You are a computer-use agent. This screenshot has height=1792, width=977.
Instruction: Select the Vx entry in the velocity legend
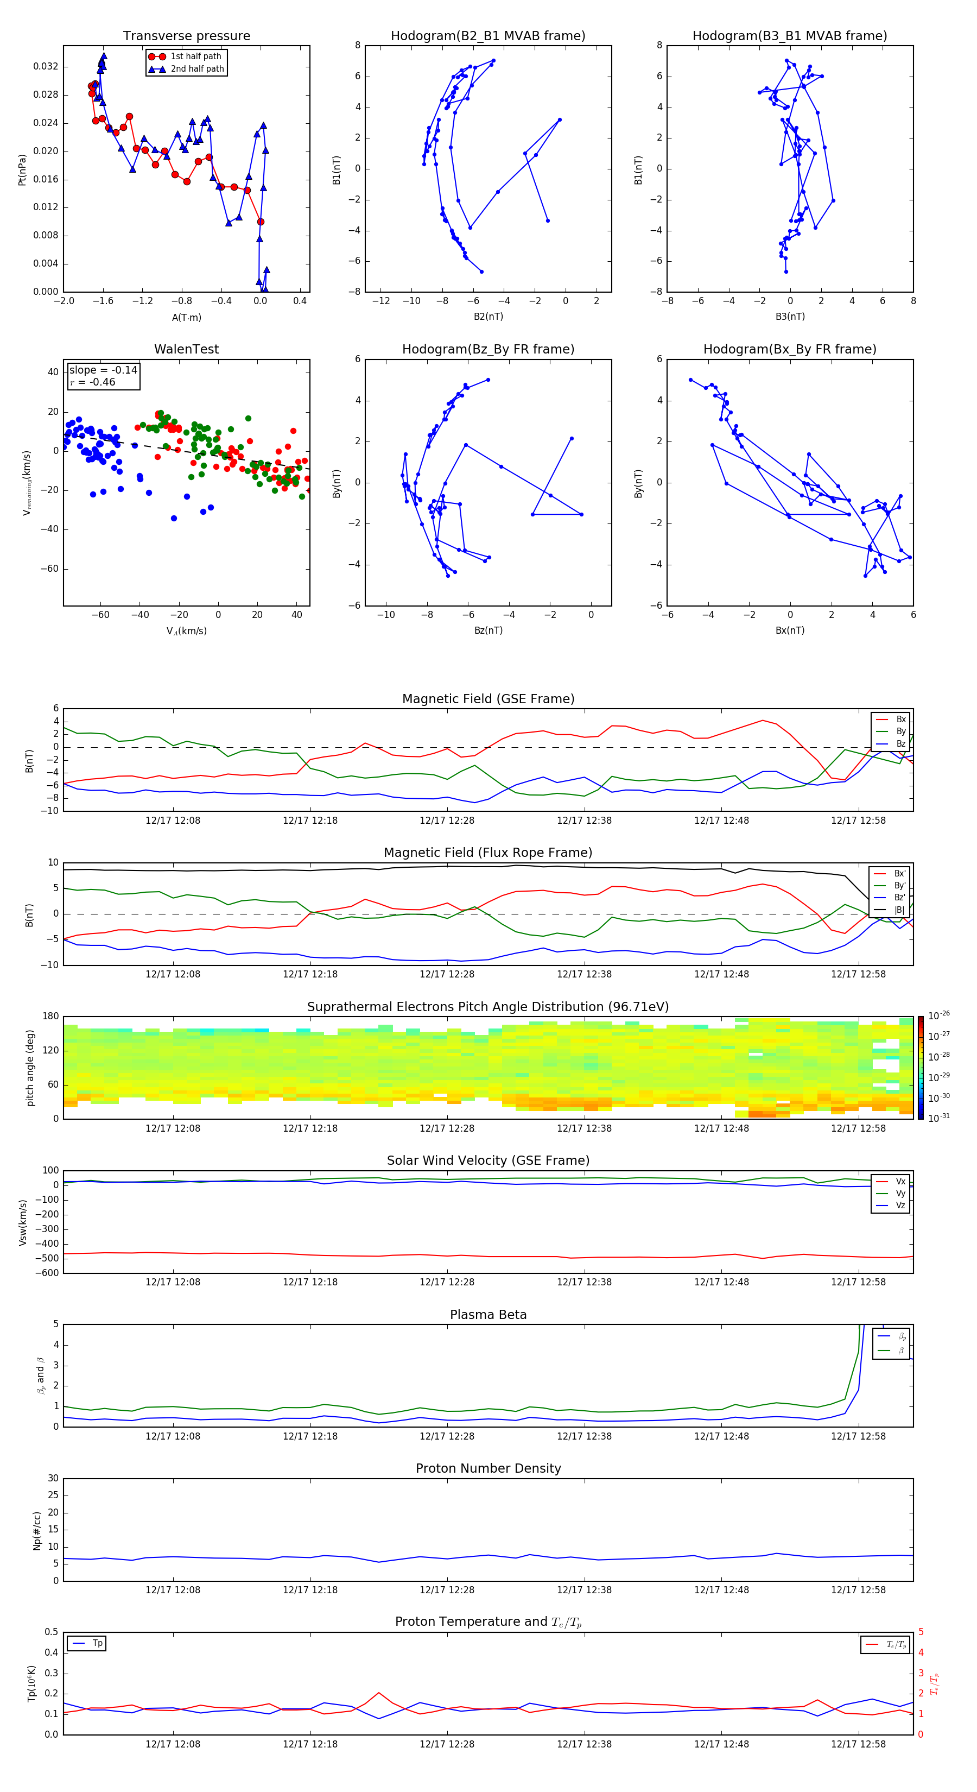point(891,1182)
